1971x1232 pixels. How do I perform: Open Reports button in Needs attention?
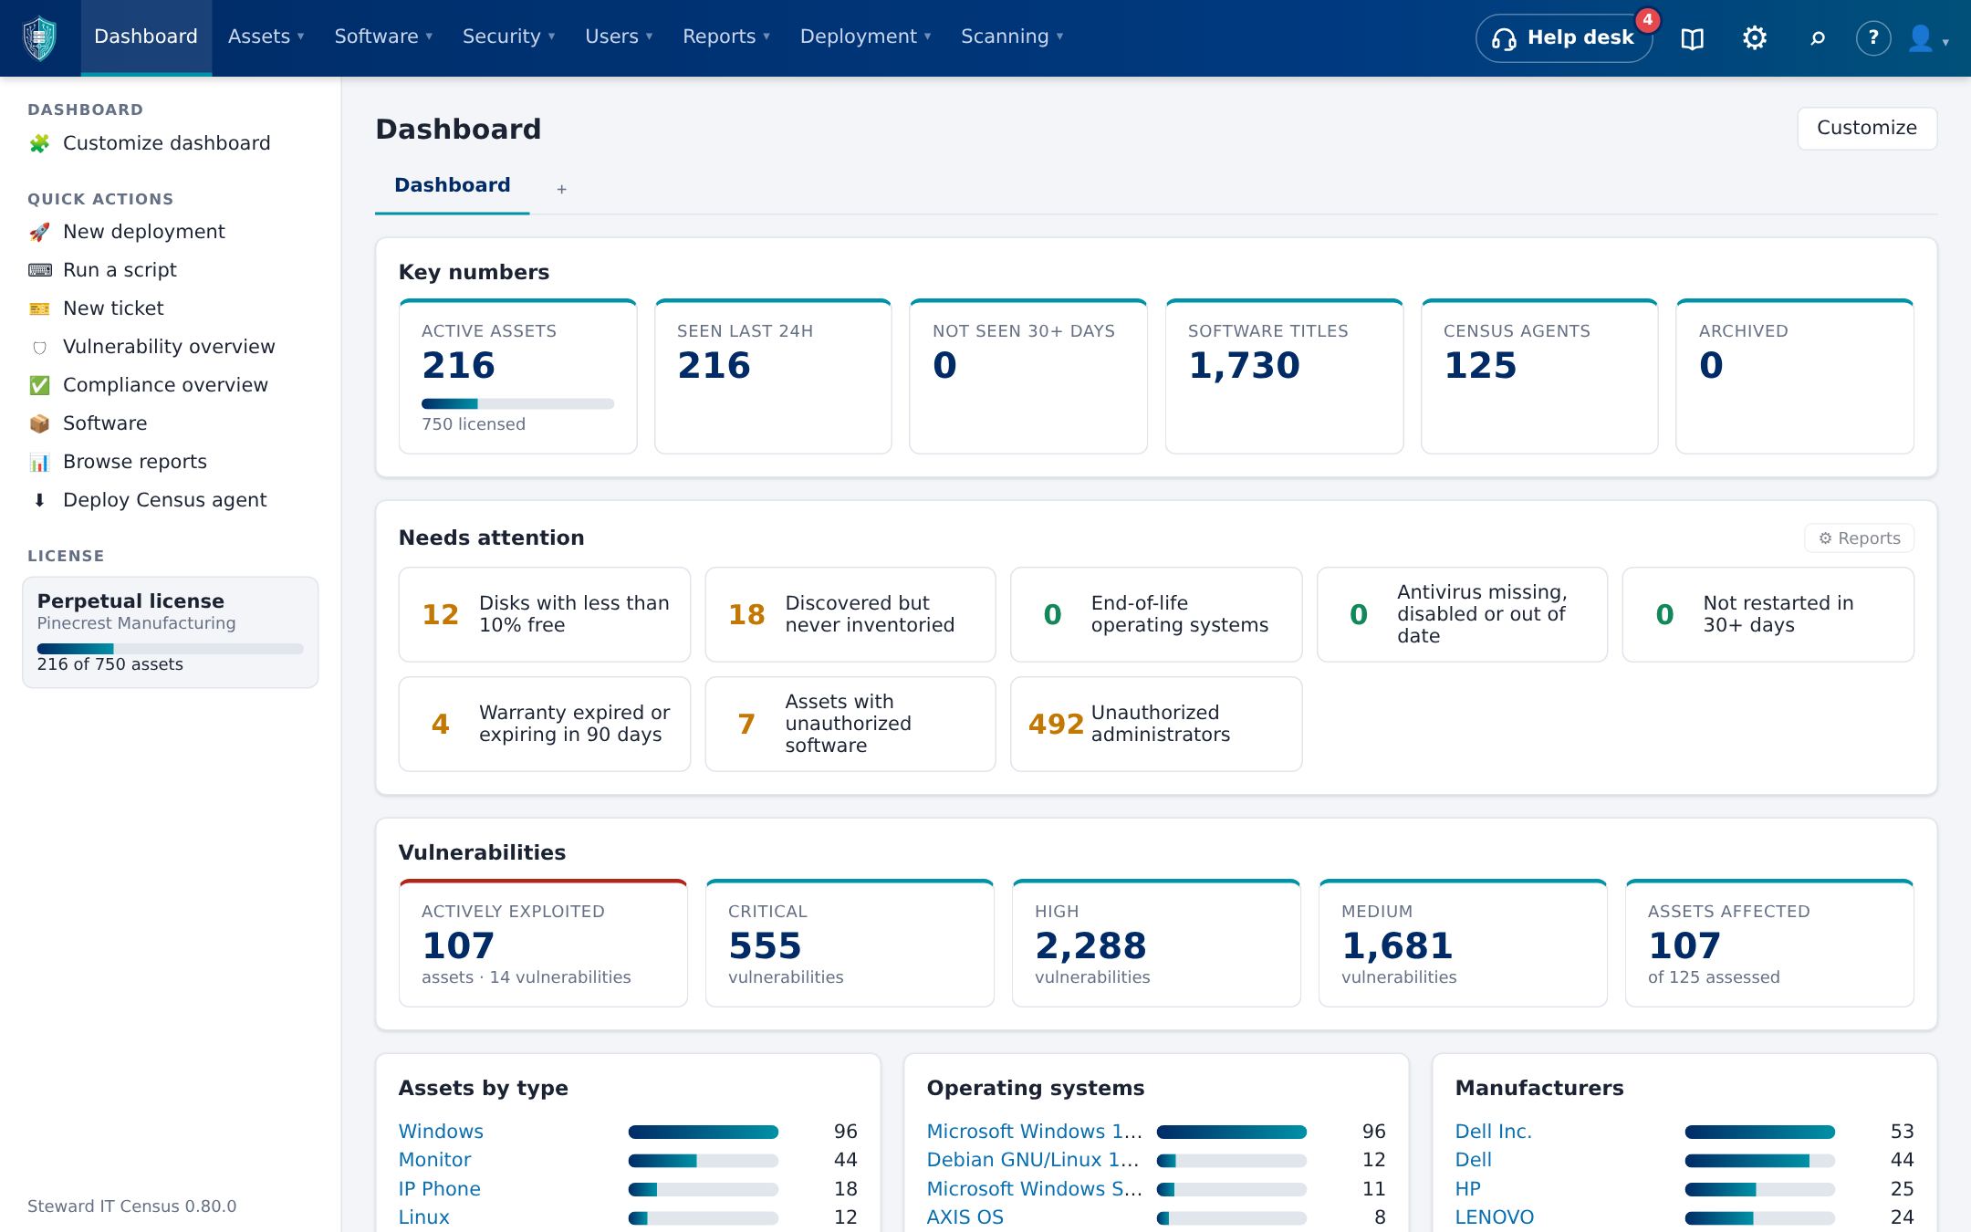point(1859,538)
